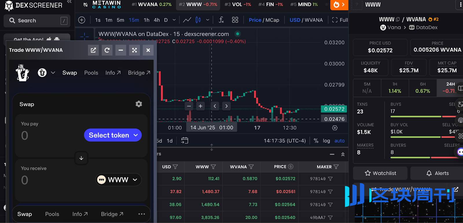Toggle PRICE column currency icon
Viewport: 463px width, 223px height.
(291, 166)
